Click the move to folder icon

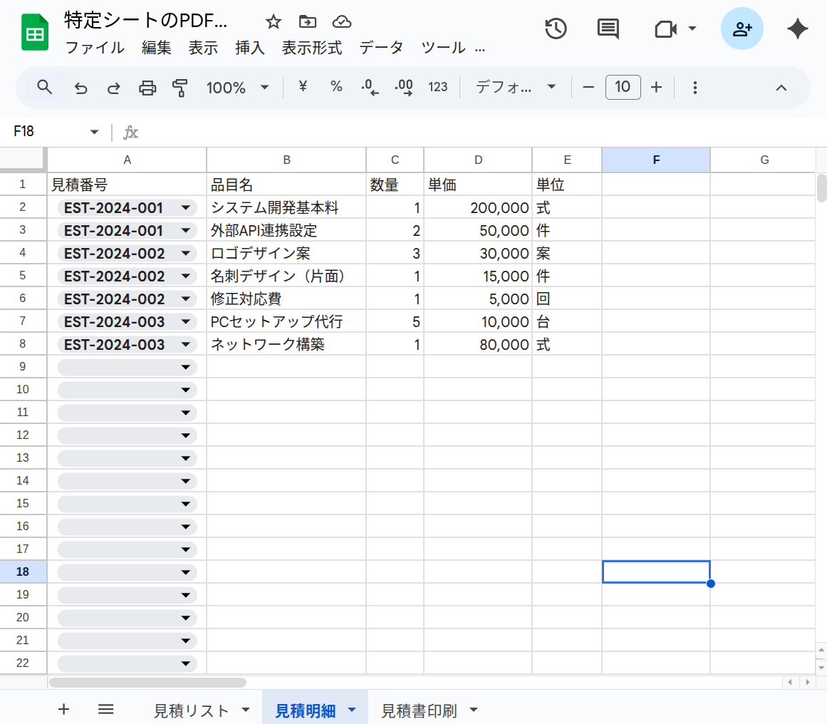point(308,21)
